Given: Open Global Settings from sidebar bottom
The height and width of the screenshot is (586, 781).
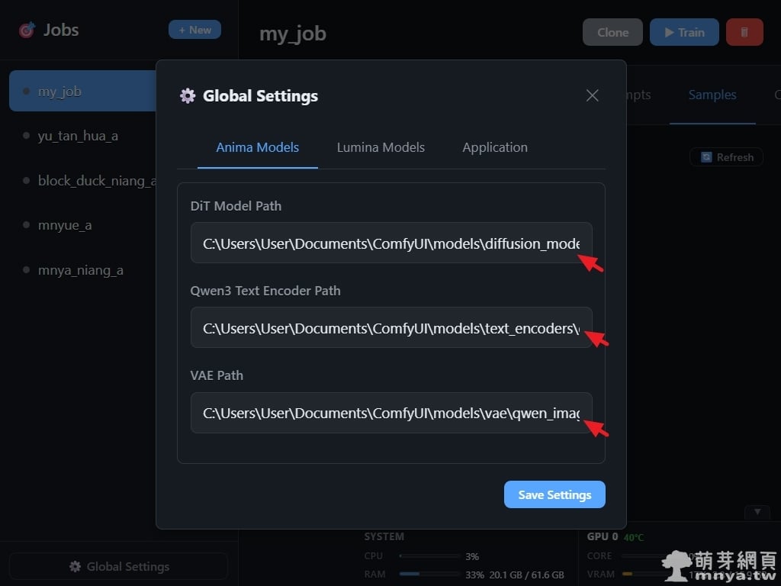Looking at the screenshot, I should click(118, 566).
